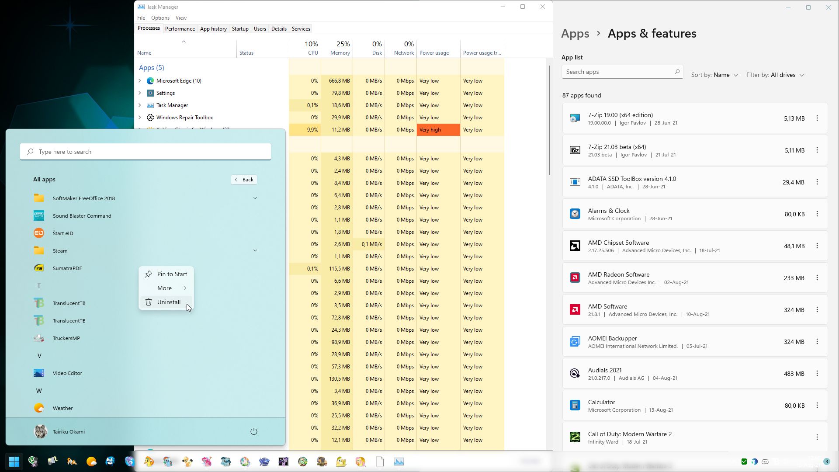Open the three-dot menu for AOMEI Backupper

click(x=817, y=341)
